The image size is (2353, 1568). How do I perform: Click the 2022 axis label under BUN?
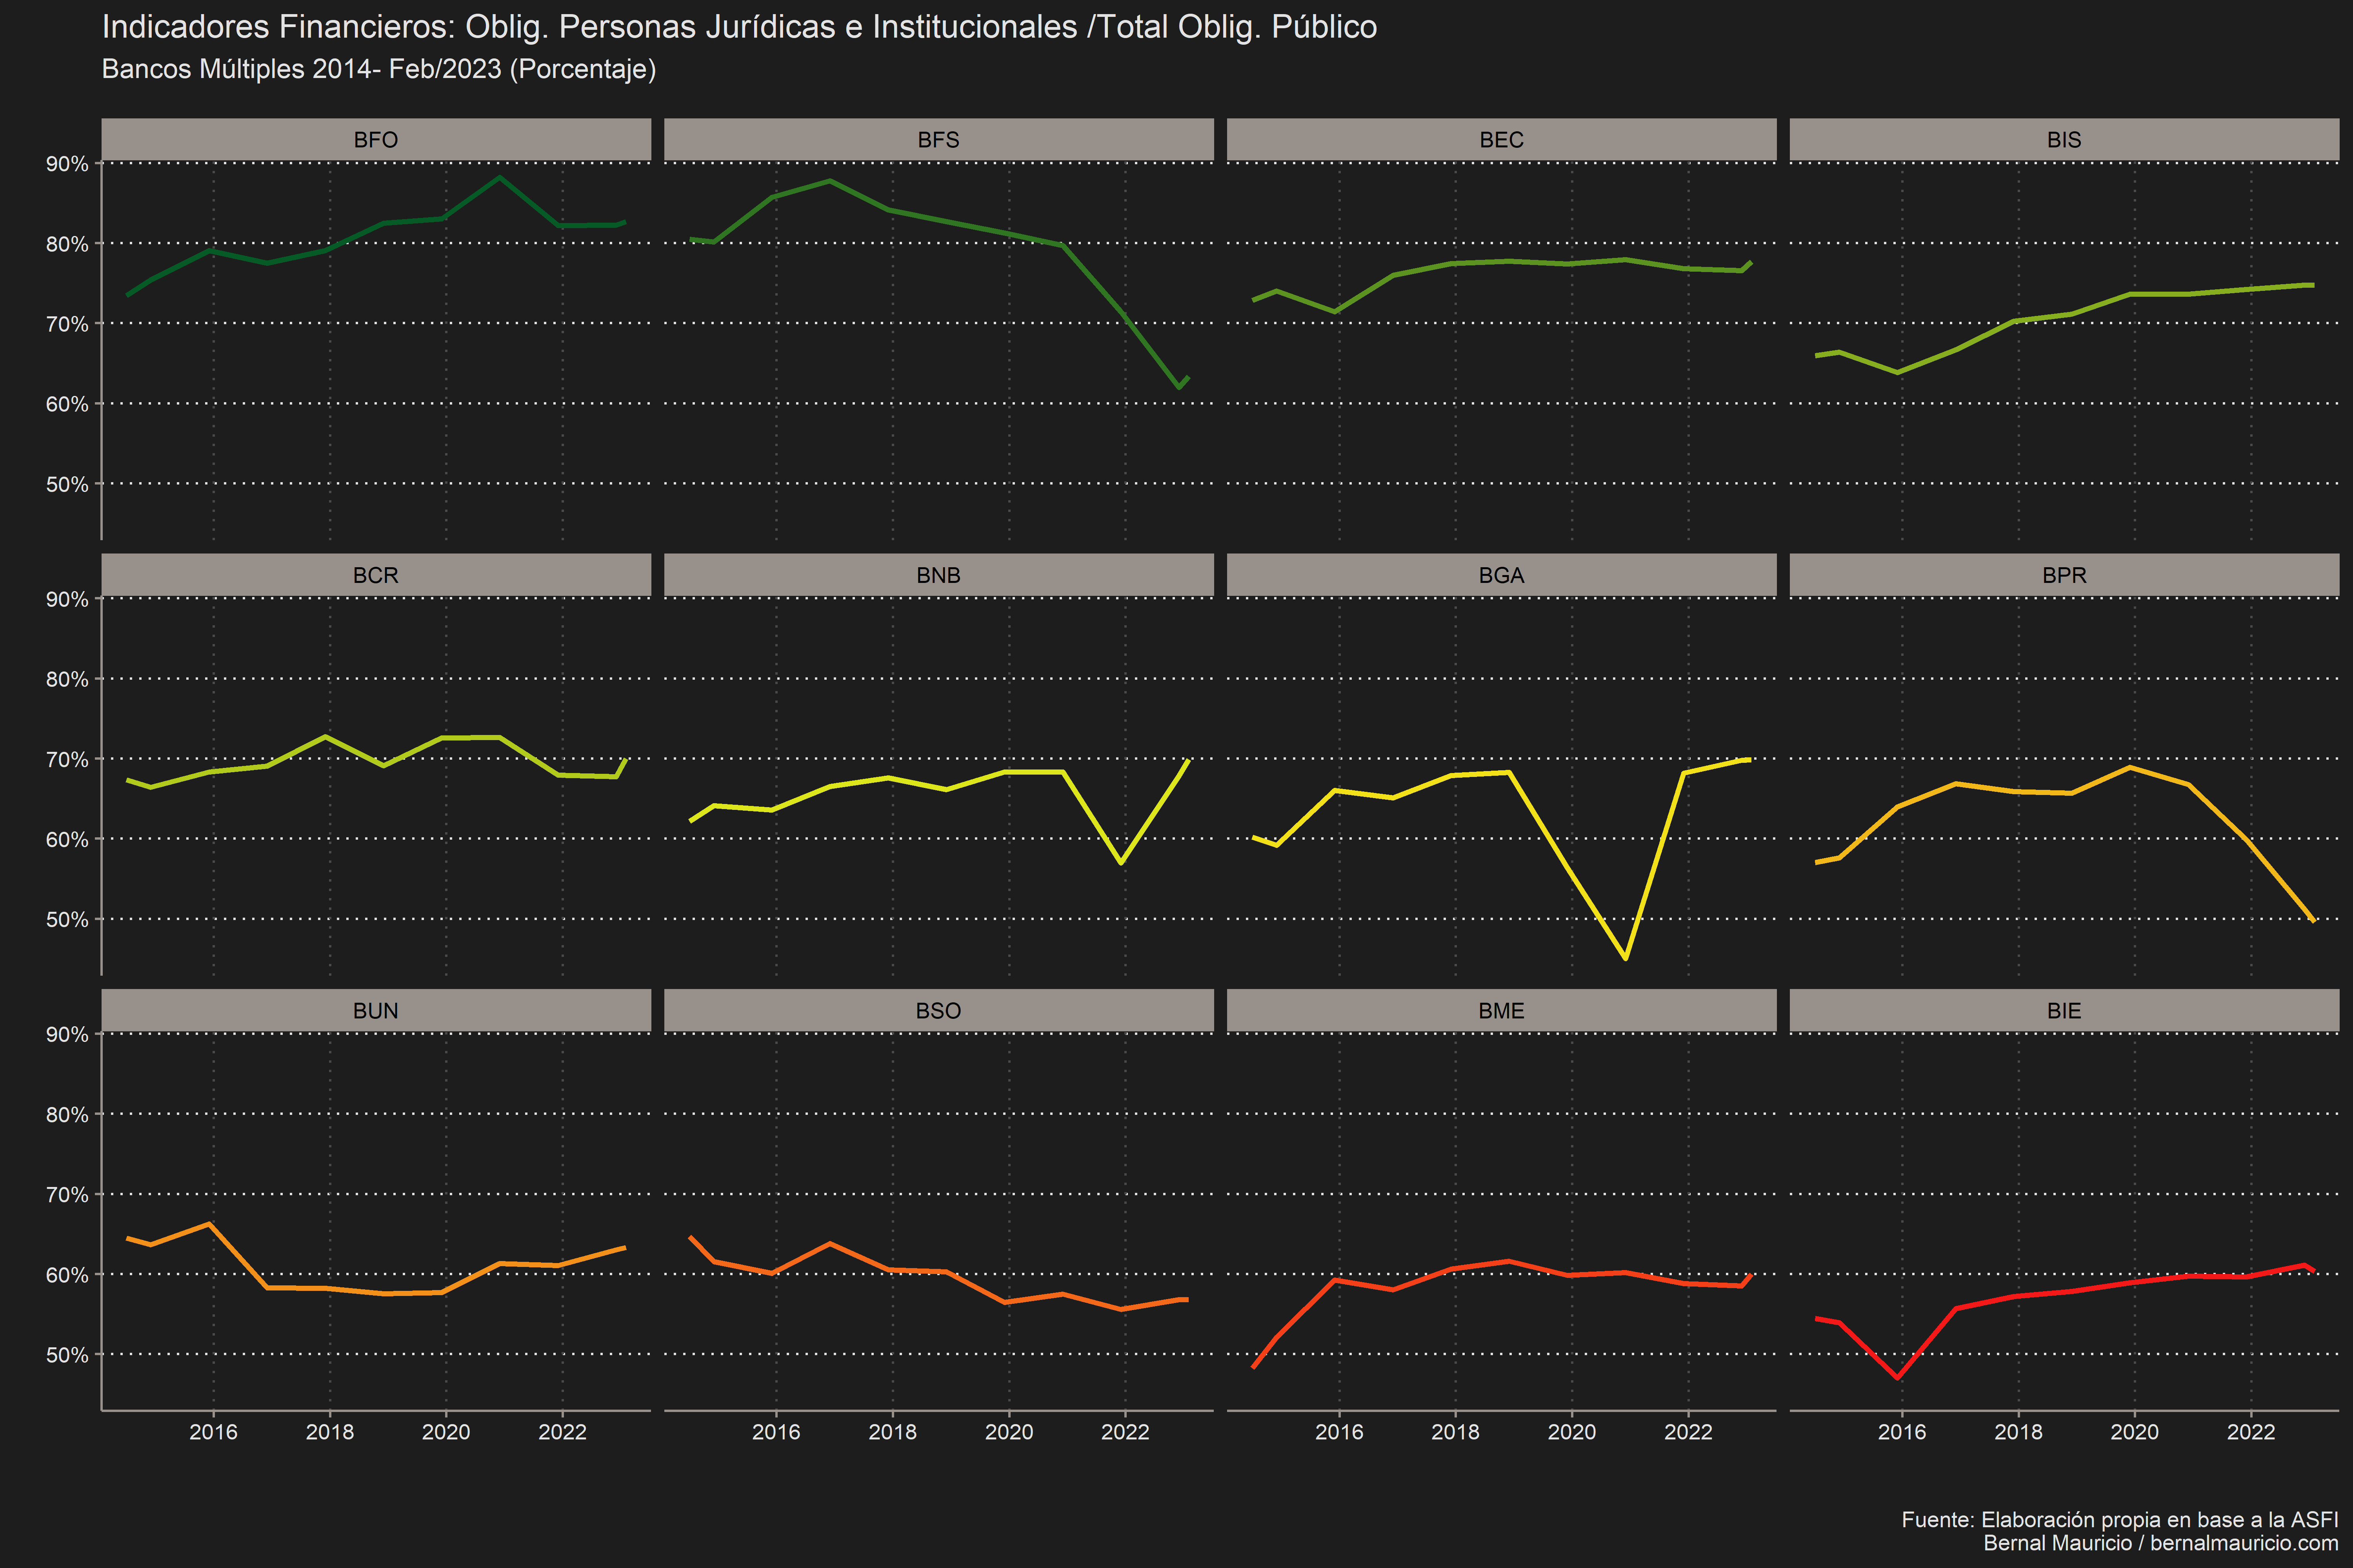pyautogui.click(x=562, y=1432)
